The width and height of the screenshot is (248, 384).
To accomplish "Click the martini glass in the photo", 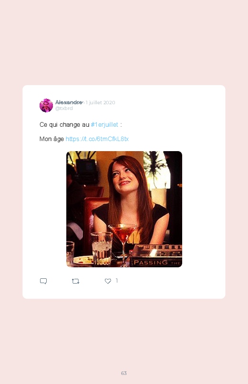I will pyautogui.click(x=123, y=245).
